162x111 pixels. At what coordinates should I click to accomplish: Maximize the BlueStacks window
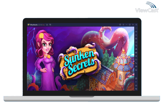(130, 25)
